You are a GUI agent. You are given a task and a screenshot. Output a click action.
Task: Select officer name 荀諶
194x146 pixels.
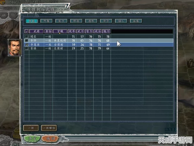coord(34,49)
